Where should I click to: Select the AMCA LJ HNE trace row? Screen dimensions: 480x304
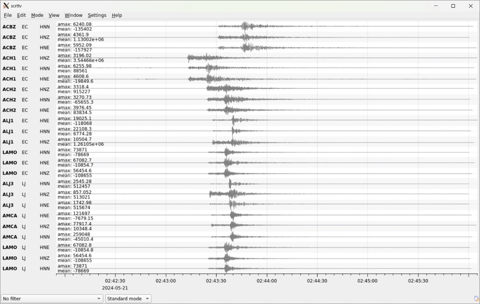click(239, 215)
